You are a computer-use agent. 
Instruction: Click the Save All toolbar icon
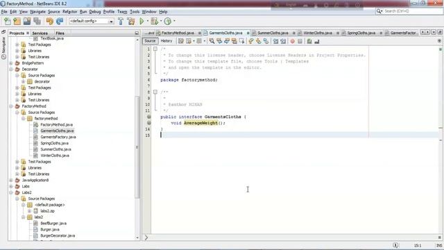tap(37, 22)
